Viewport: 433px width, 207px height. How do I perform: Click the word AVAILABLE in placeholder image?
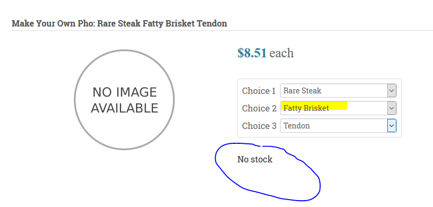(124, 108)
